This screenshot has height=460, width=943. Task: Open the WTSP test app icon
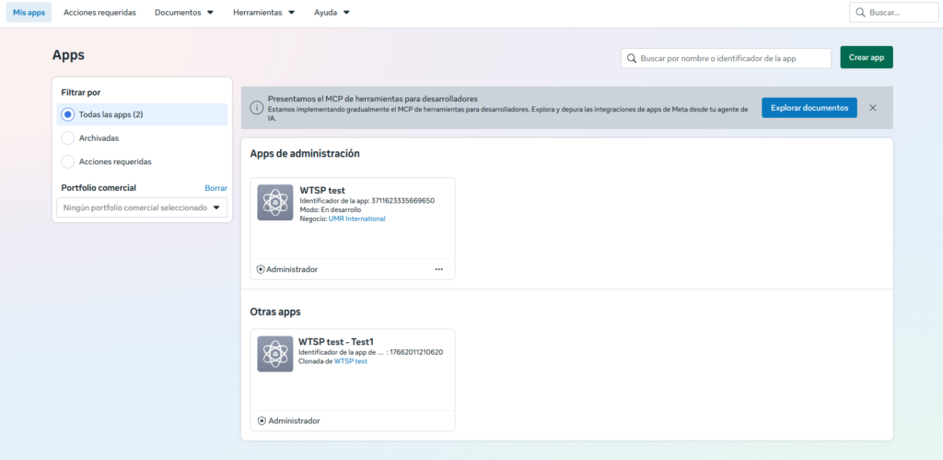[274, 202]
